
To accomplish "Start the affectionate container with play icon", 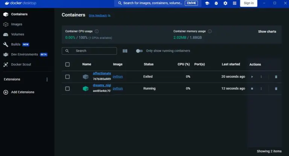I will [x=252, y=77].
